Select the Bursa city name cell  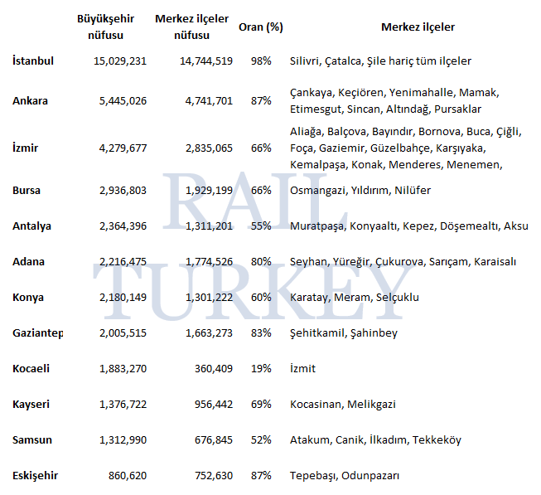(x=27, y=190)
